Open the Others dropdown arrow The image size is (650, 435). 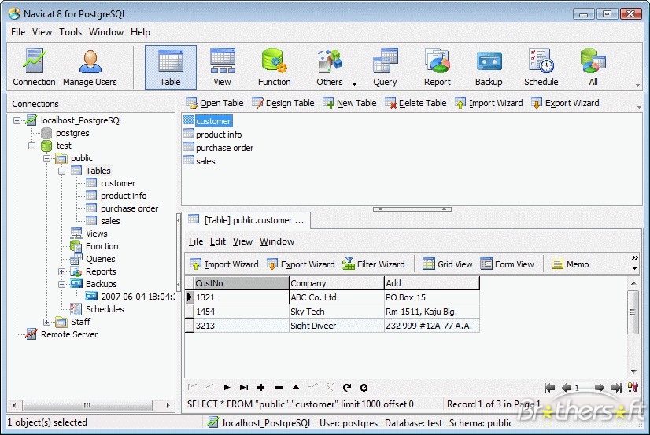(x=354, y=84)
